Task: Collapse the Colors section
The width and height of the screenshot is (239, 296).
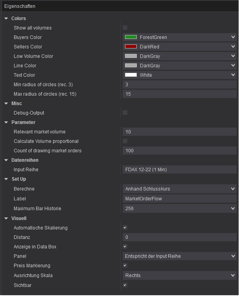Action: click(6, 18)
